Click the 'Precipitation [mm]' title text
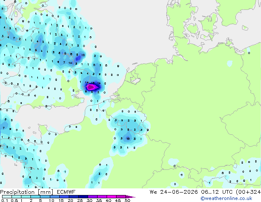The width and height of the screenshot is (261, 202). (26, 192)
